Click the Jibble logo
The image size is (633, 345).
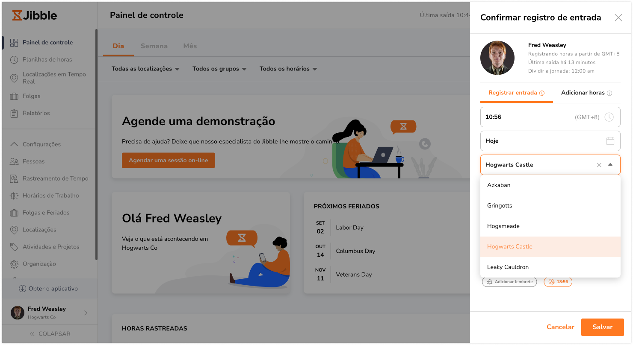35,15
